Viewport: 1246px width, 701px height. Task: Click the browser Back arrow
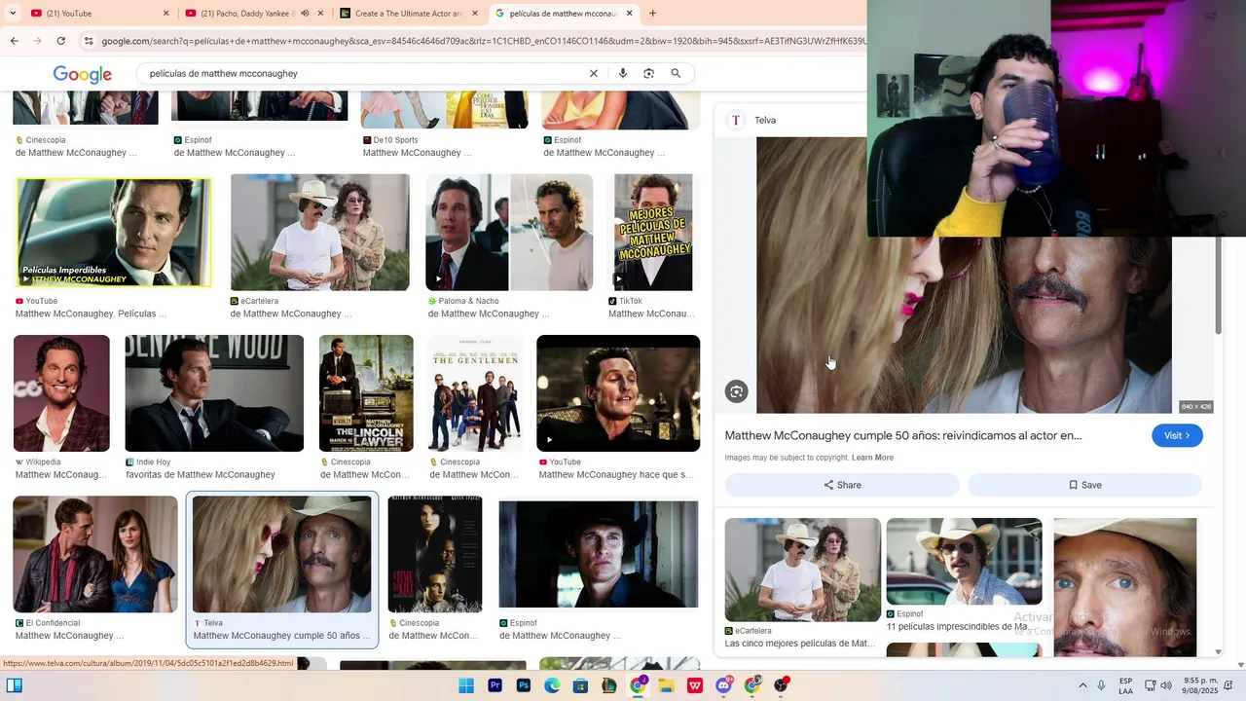tap(14, 41)
